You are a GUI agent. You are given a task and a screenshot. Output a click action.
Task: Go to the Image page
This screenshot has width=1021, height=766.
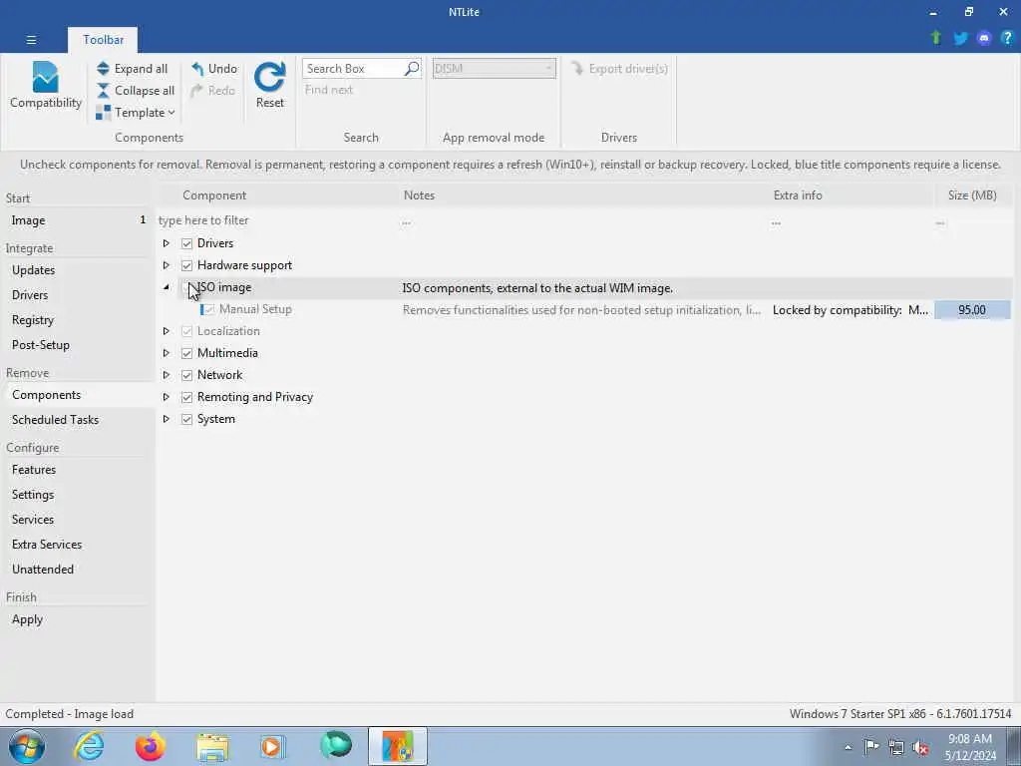[x=78, y=220]
